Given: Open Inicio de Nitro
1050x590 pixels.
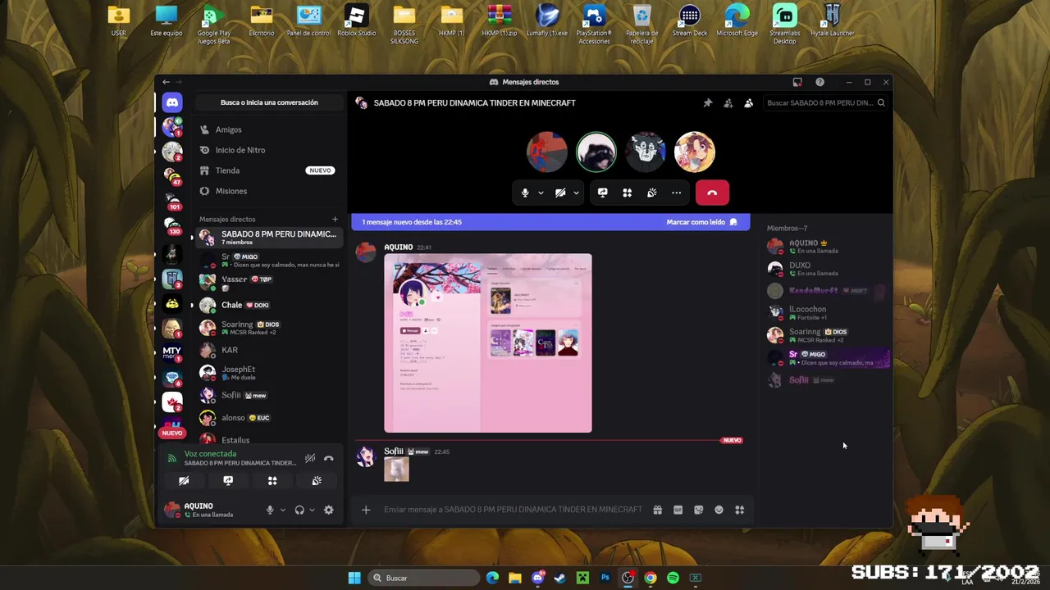Looking at the screenshot, I should tap(268, 150).
